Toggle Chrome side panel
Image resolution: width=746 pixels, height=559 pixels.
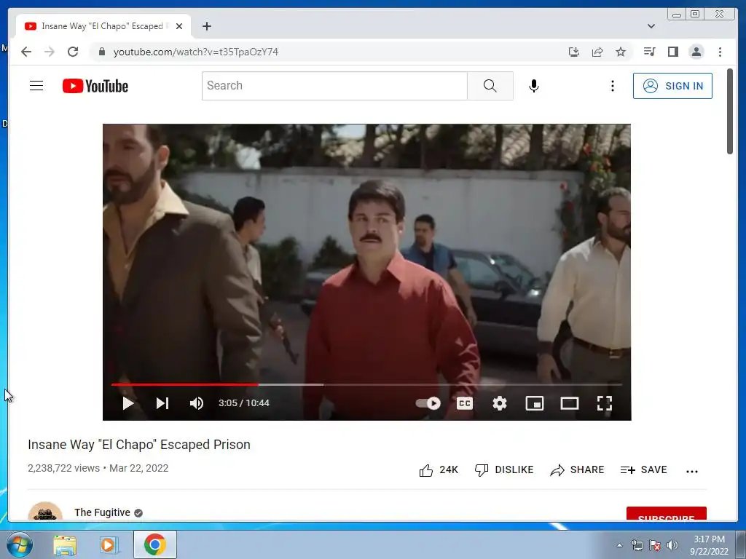coord(672,52)
